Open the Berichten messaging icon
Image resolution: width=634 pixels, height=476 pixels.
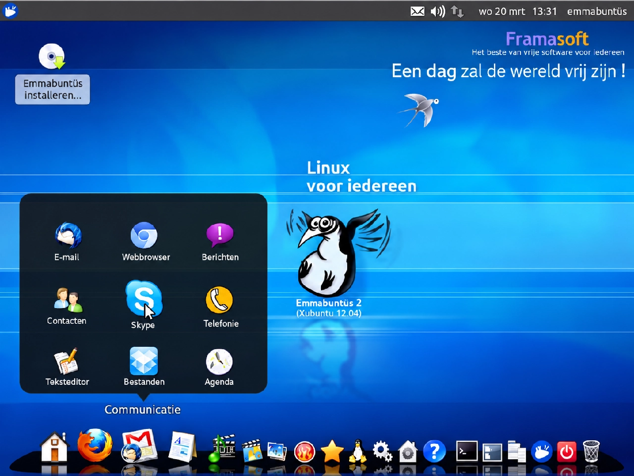click(x=220, y=235)
